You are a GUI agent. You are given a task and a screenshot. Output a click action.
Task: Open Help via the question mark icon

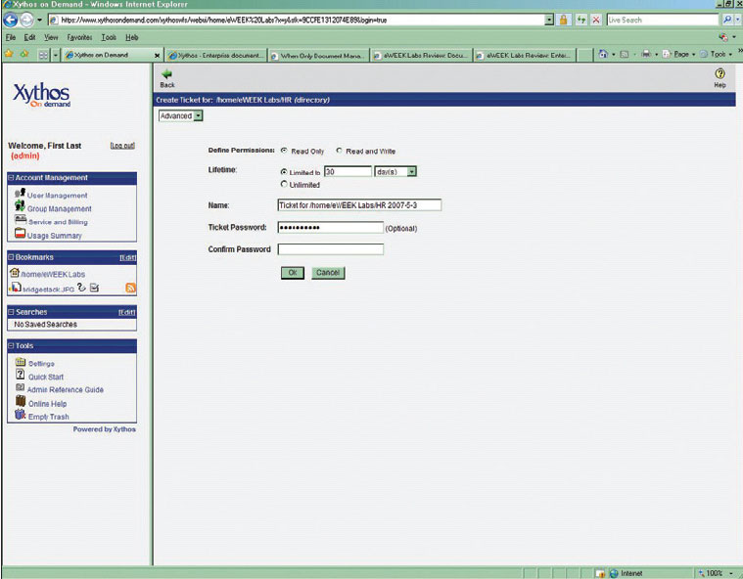click(x=720, y=74)
